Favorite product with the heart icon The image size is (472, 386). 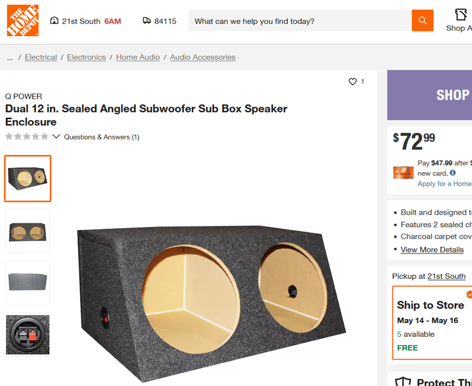tap(353, 82)
